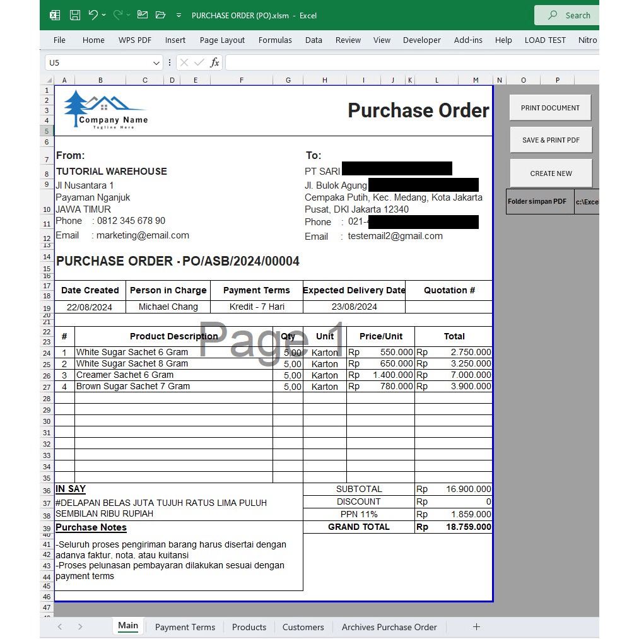Click the CREATE NEW button
The height and width of the screenshot is (639, 639).
(550, 173)
